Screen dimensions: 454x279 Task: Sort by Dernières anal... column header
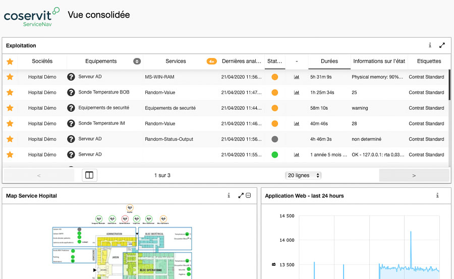point(242,61)
